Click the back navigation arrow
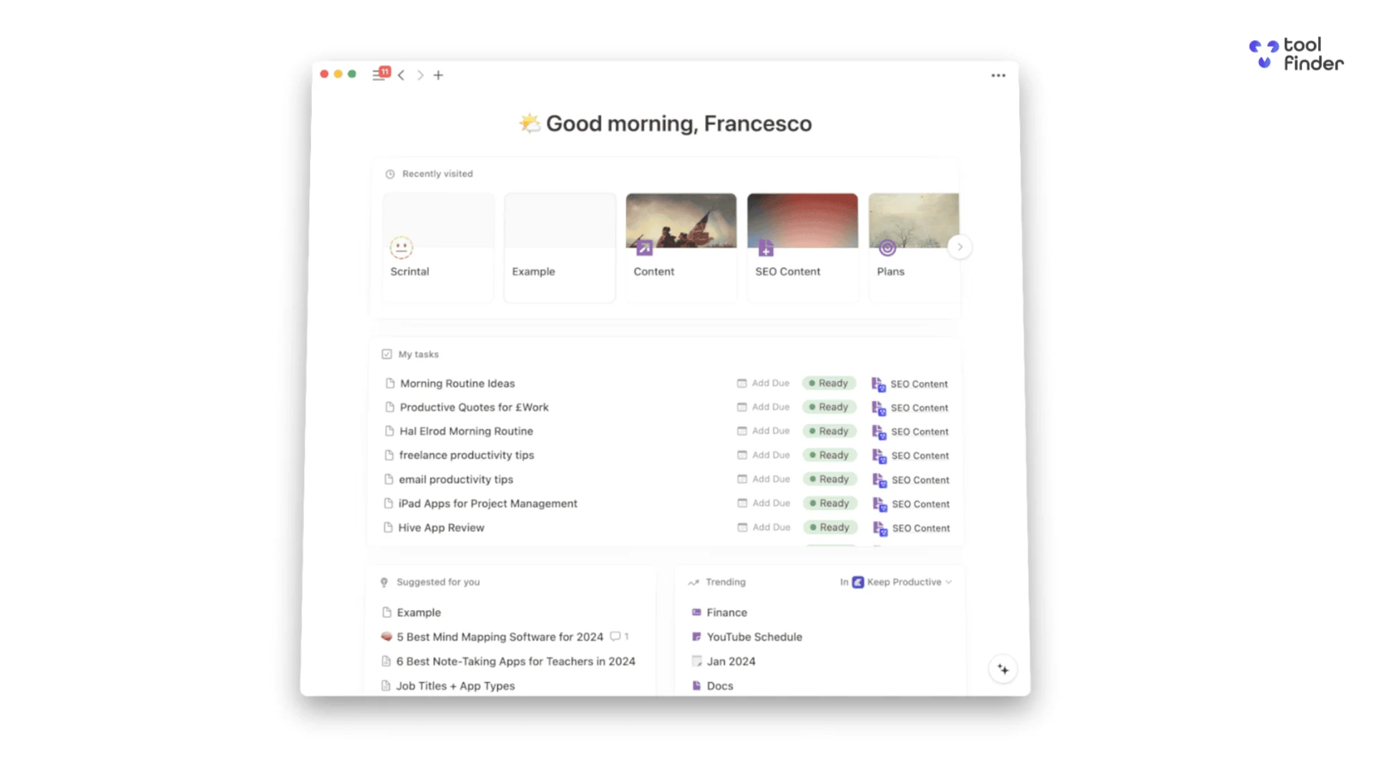The image size is (1374, 773). pyautogui.click(x=401, y=74)
